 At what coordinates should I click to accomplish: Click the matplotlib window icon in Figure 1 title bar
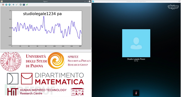(x=2, y=1)
